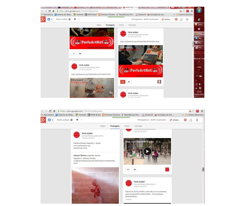Click the lower browser window's vertical scrollbar thumb
Screen dimensions: 246x206
click(203, 169)
